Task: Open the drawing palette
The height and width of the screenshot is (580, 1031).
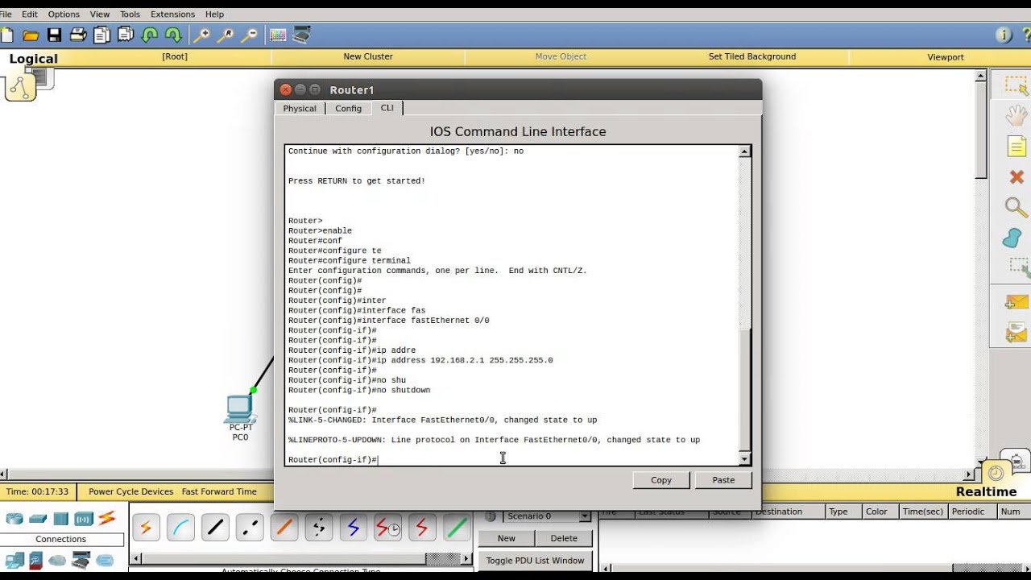Action: [278, 35]
